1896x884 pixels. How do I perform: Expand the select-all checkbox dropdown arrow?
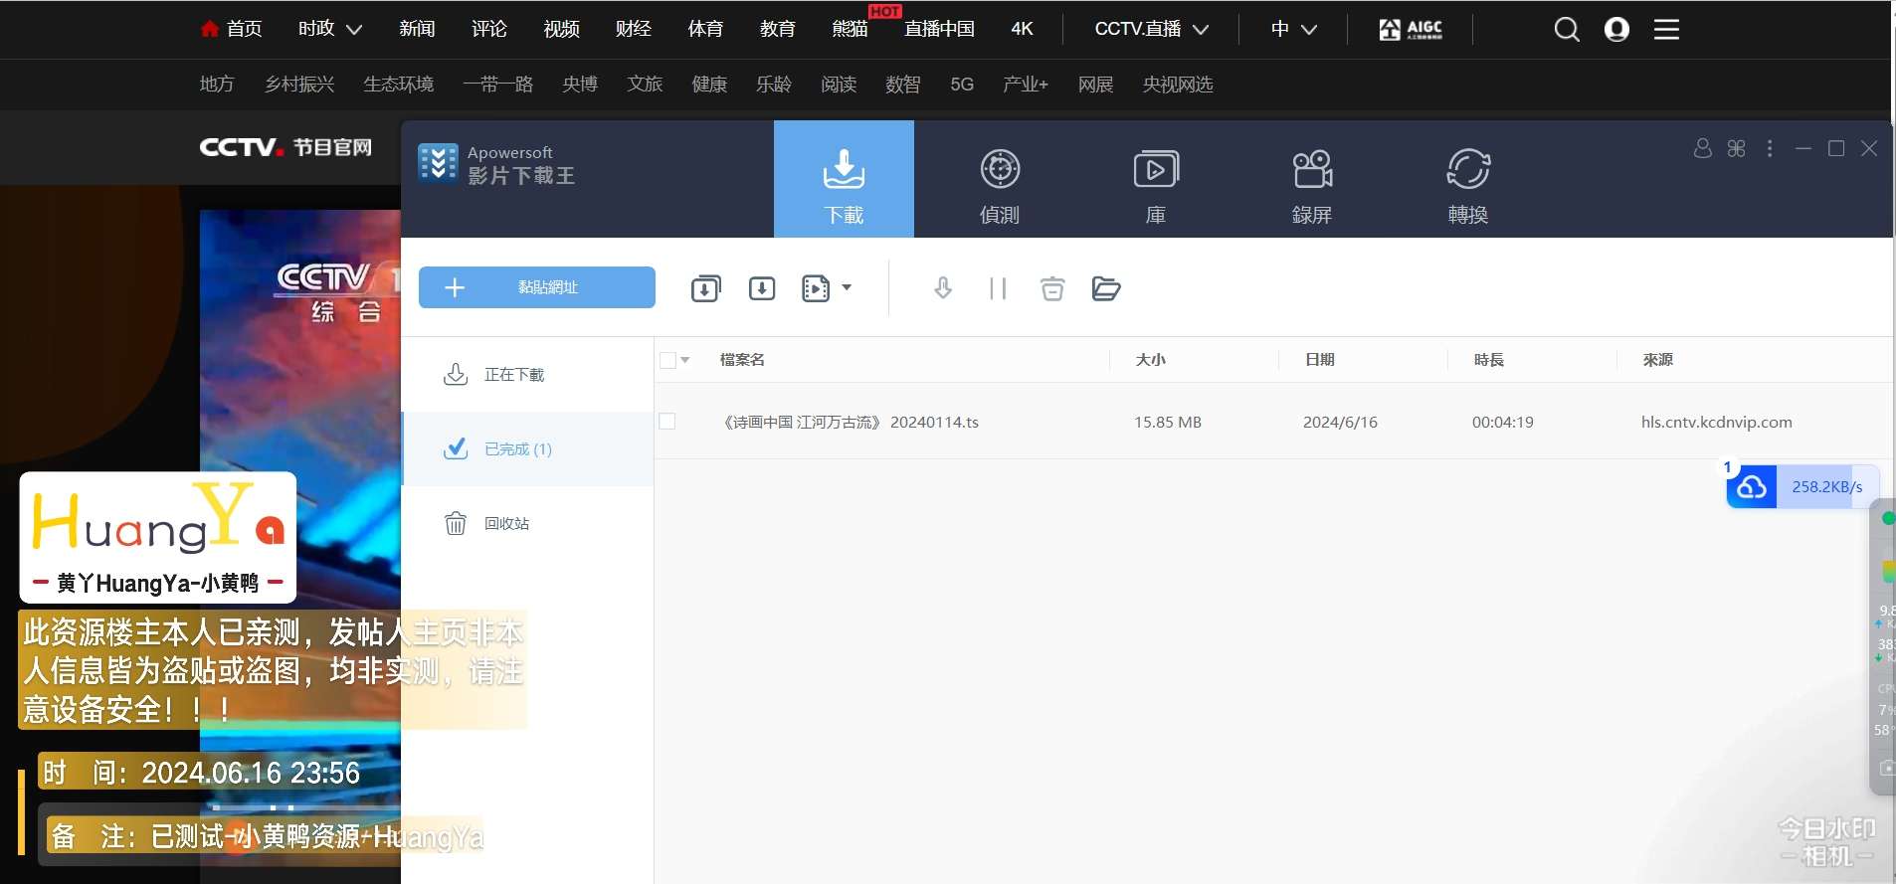[x=685, y=360]
